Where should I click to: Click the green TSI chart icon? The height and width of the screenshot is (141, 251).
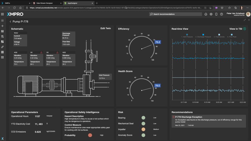tap(245, 29)
